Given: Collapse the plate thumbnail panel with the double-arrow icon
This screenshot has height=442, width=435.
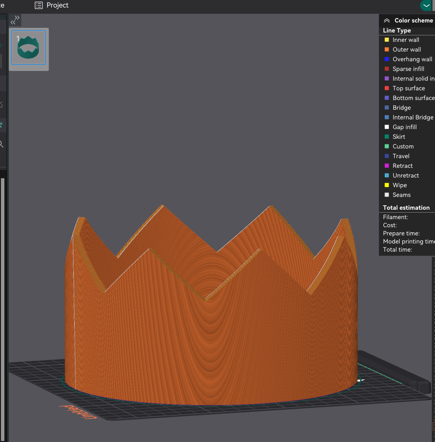Looking at the screenshot, I should coord(15,20).
